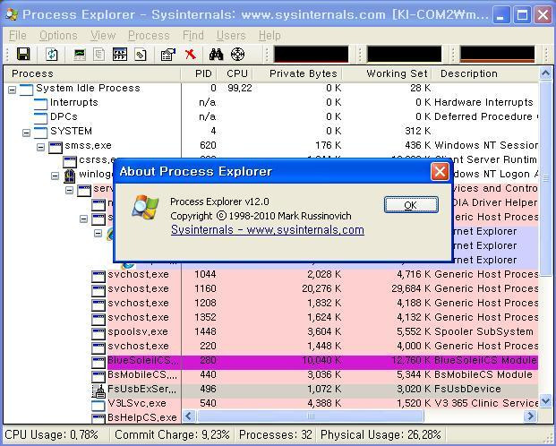The height and width of the screenshot is (446, 556).
Task: Click the Save toolbar icon
Action: click(23, 55)
